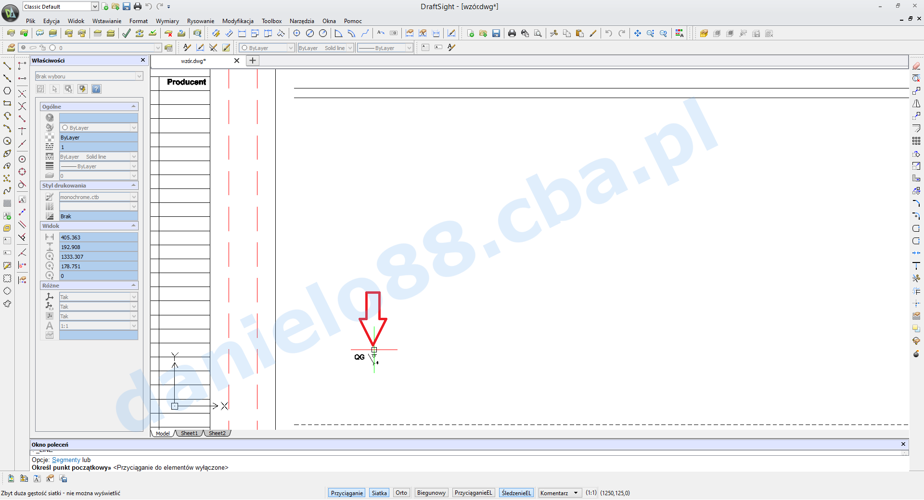Click the Mirror tool icon
The height and width of the screenshot is (500, 924).
[x=916, y=103]
